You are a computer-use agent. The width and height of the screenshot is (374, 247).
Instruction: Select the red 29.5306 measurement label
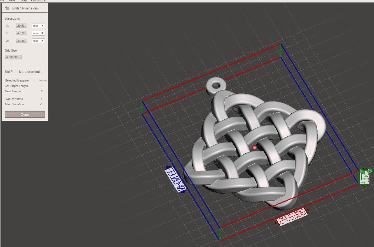point(292,217)
